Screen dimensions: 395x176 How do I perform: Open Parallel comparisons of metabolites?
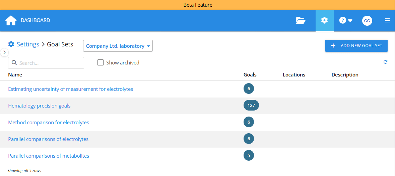[x=49, y=156]
